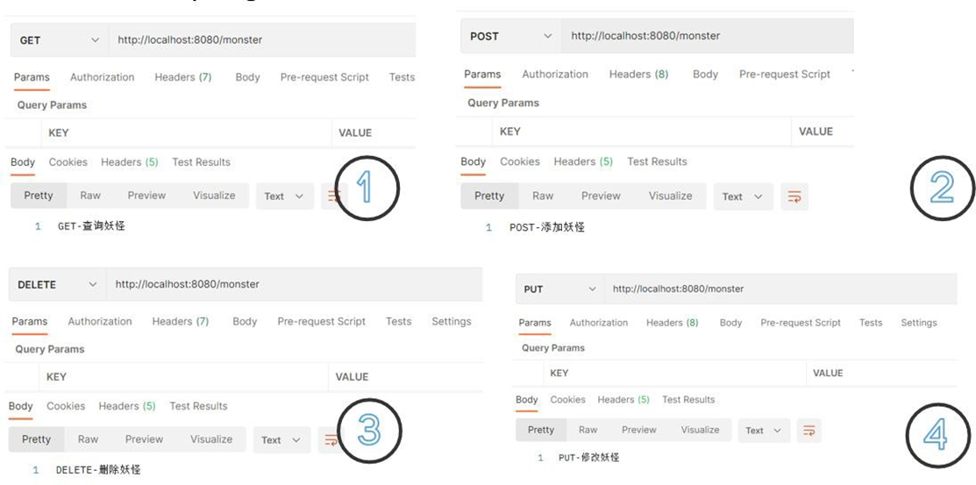Select Test Results tab in DELETE response
976x485 pixels.
coord(198,406)
